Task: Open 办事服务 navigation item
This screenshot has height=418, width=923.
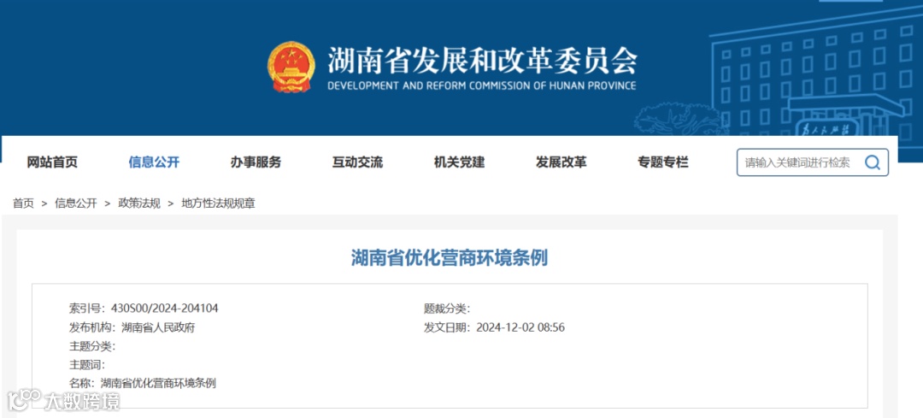Action: 256,162
